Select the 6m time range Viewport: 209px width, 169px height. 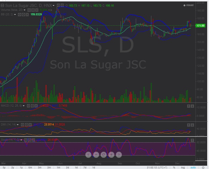(x=30, y=167)
